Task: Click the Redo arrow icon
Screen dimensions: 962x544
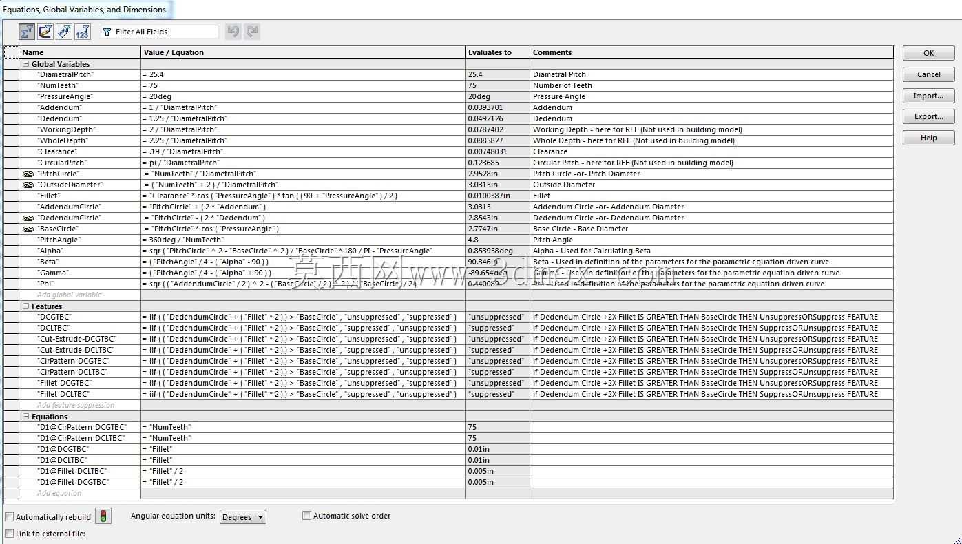Action: (252, 32)
